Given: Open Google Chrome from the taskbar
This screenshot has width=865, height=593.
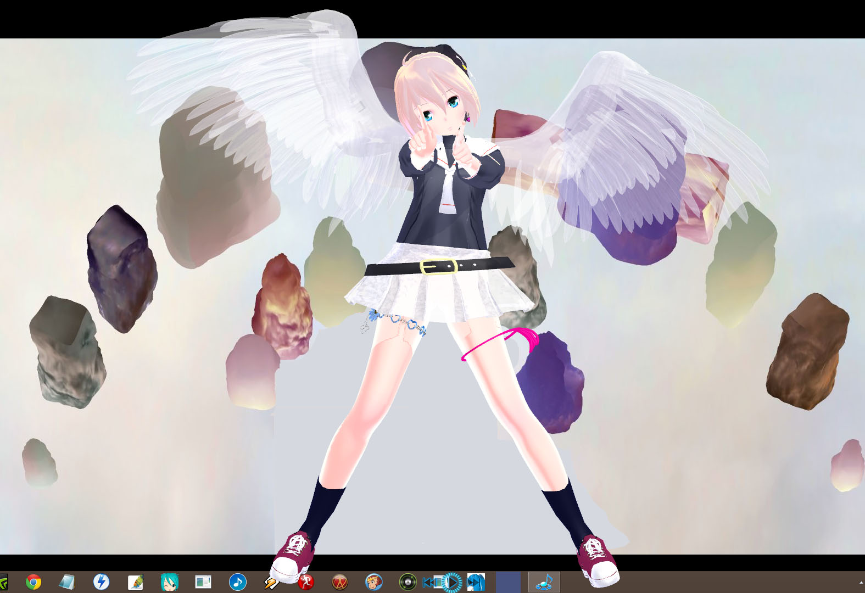Looking at the screenshot, I should coord(34,582).
